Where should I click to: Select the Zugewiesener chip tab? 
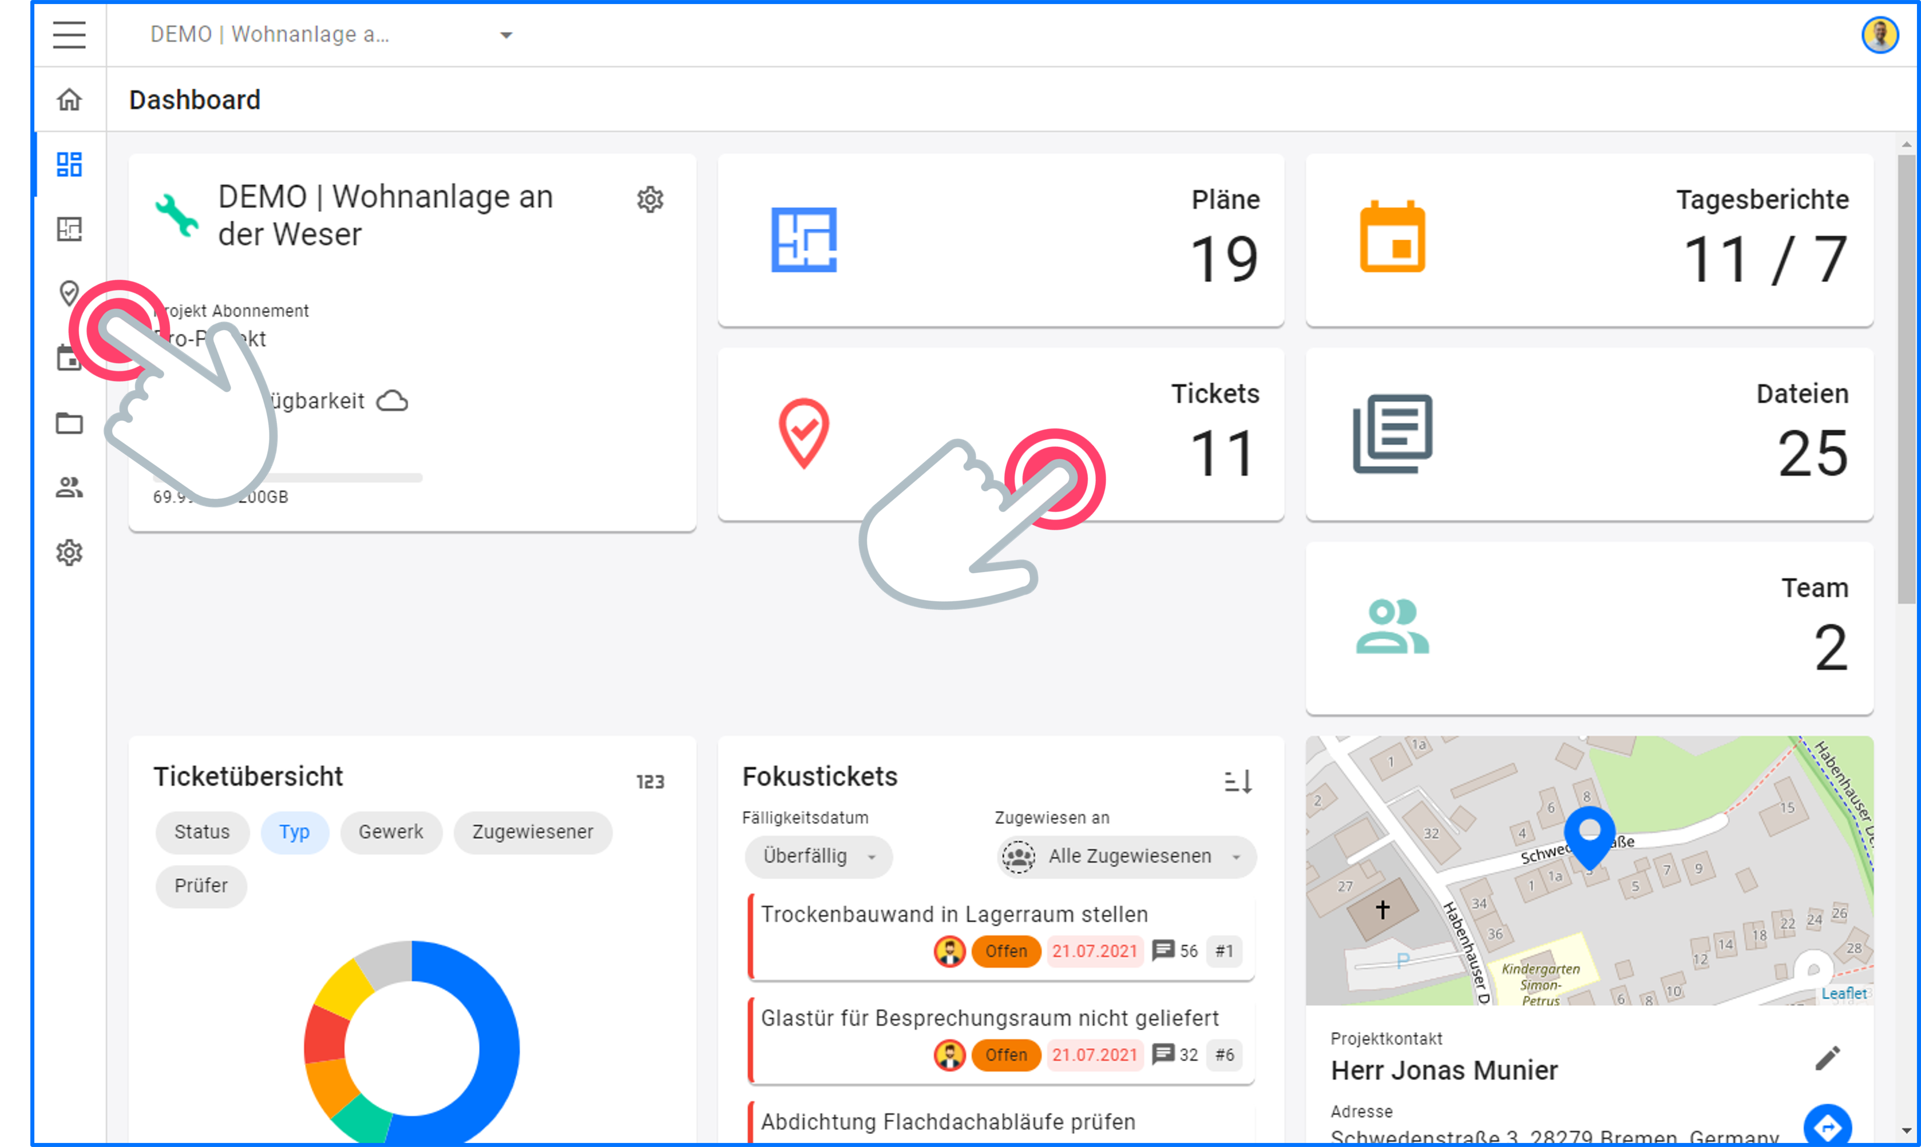[532, 832]
